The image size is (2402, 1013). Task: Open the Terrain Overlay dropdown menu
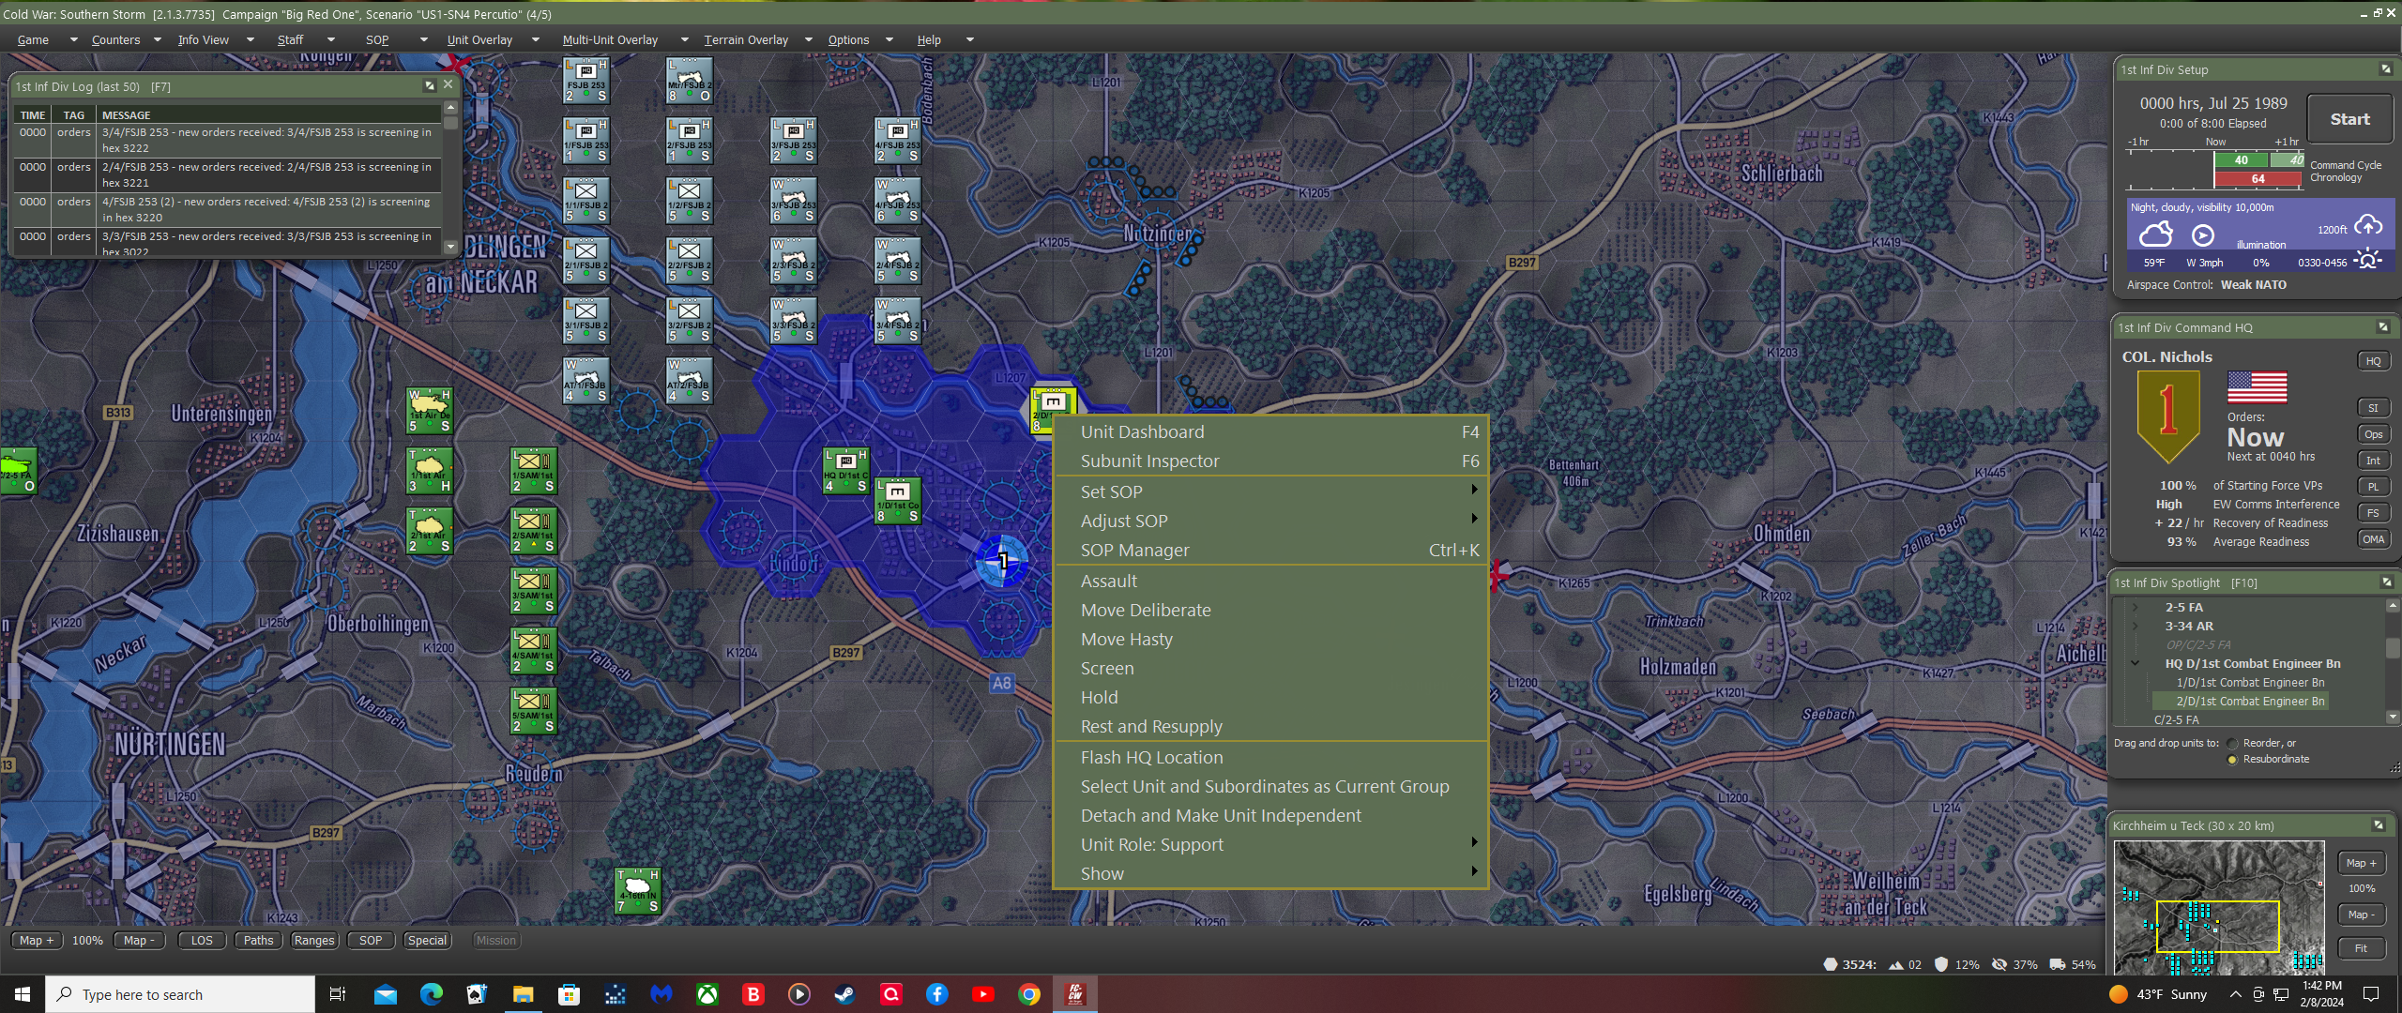(x=757, y=39)
